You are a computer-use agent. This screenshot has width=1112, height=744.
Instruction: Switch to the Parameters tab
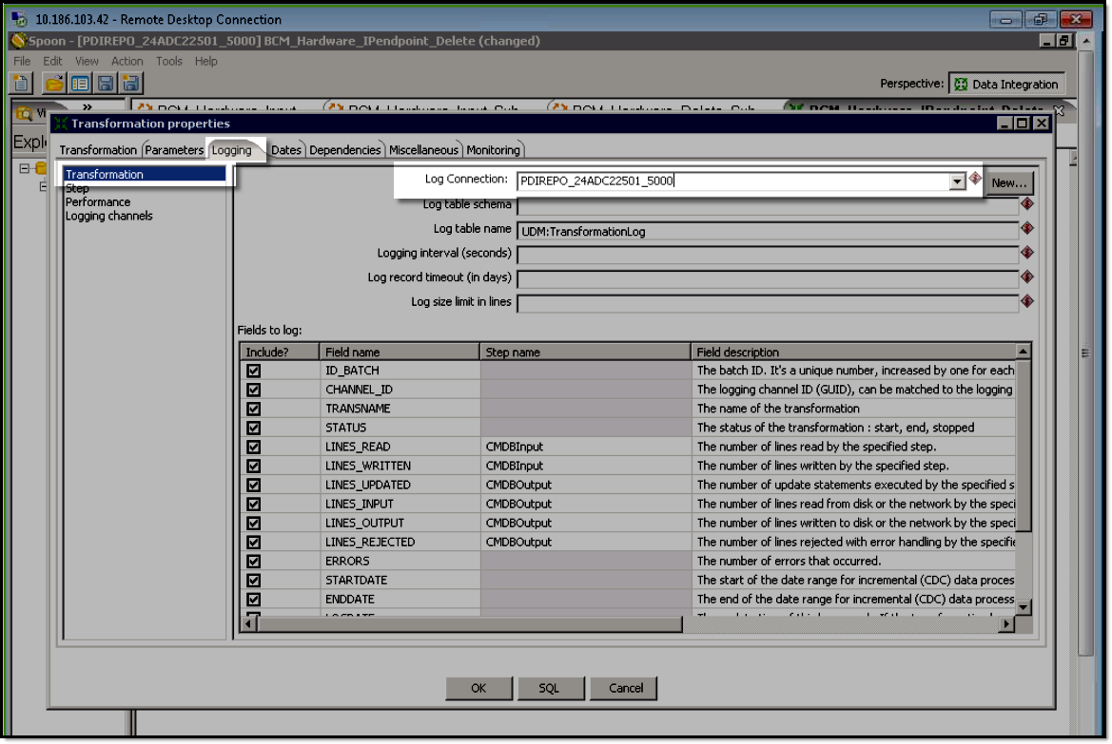click(174, 150)
